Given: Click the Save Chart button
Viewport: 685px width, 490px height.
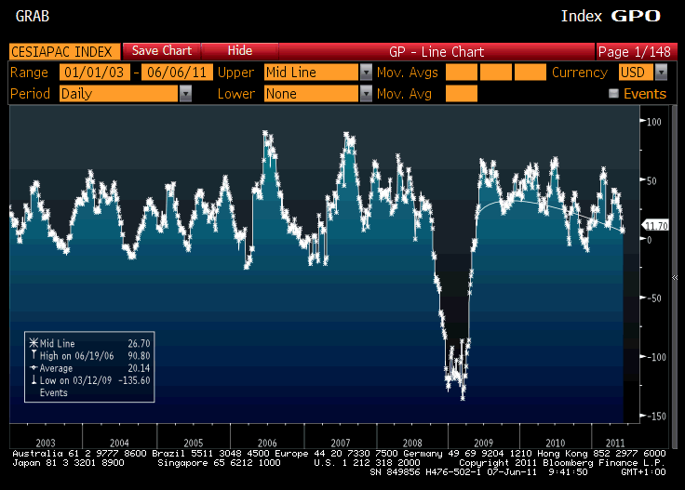Looking at the screenshot, I should (x=161, y=51).
